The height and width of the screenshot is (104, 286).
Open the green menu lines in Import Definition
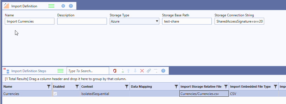click(x=51, y=6)
